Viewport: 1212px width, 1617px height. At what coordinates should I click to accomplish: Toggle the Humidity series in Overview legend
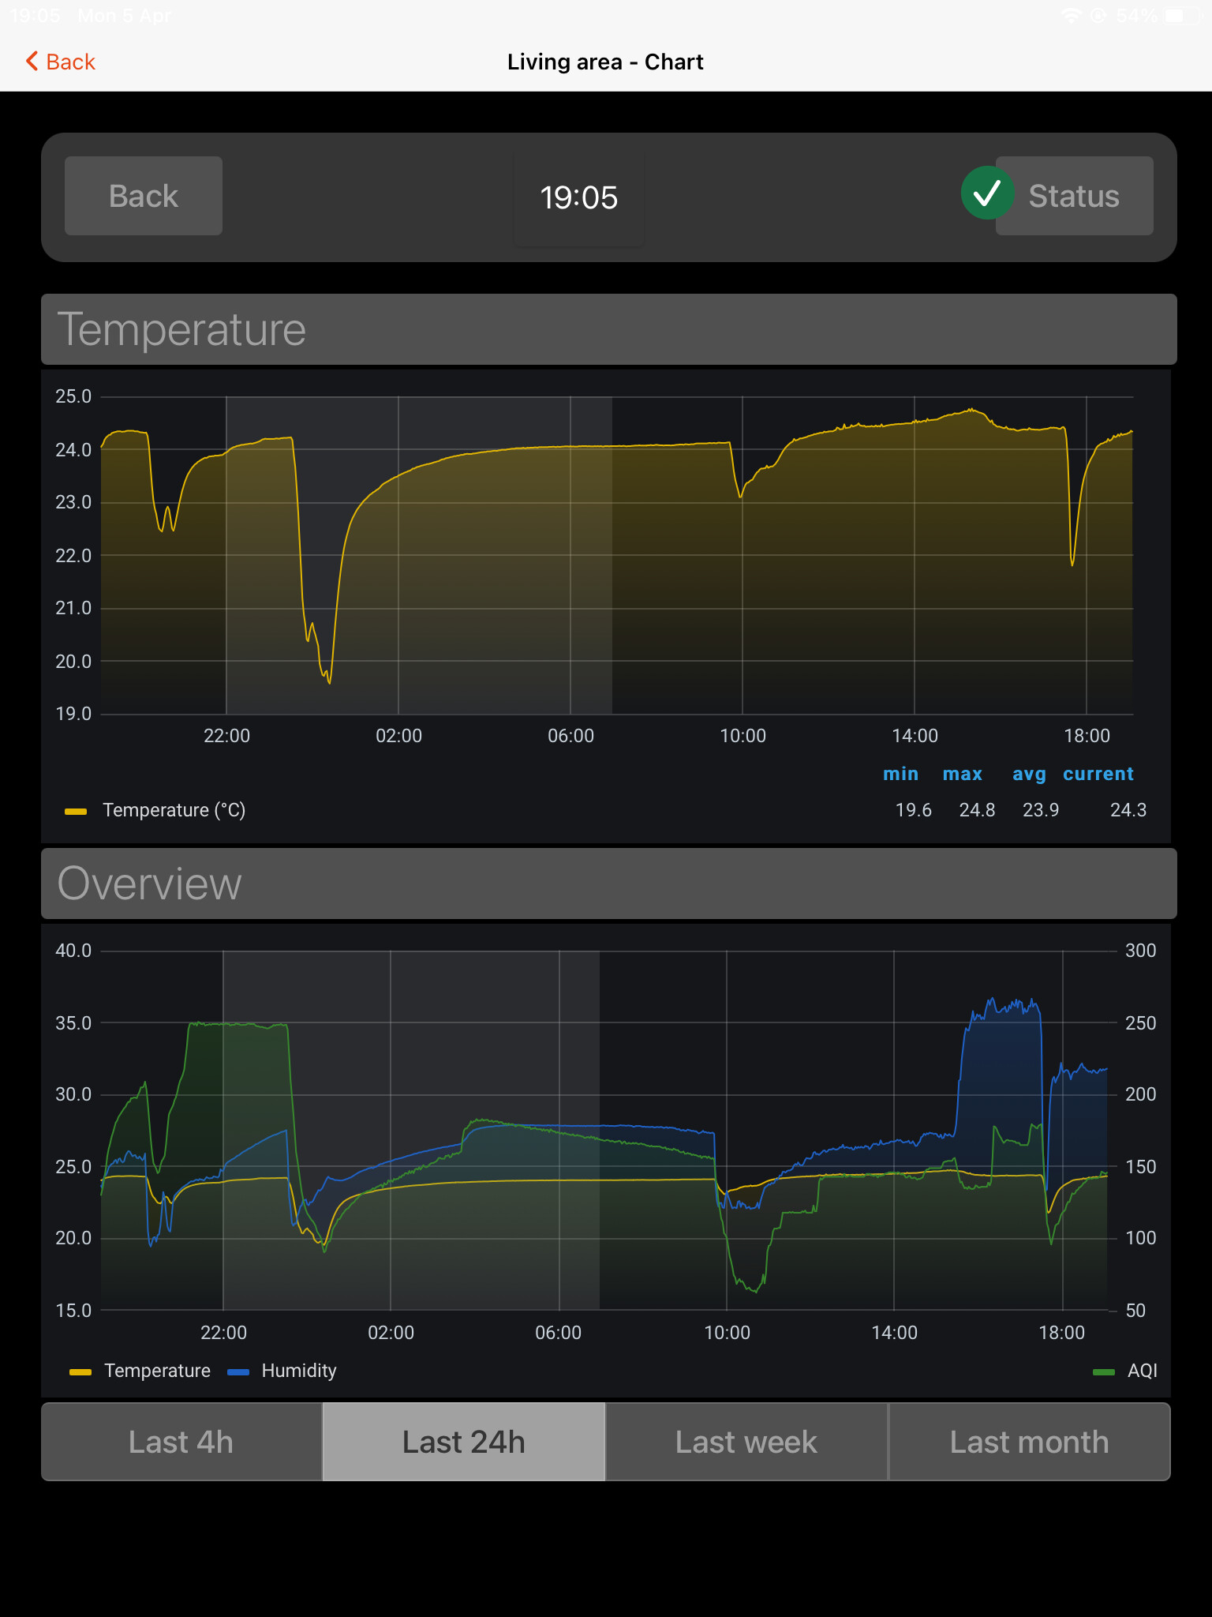(x=299, y=1371)
